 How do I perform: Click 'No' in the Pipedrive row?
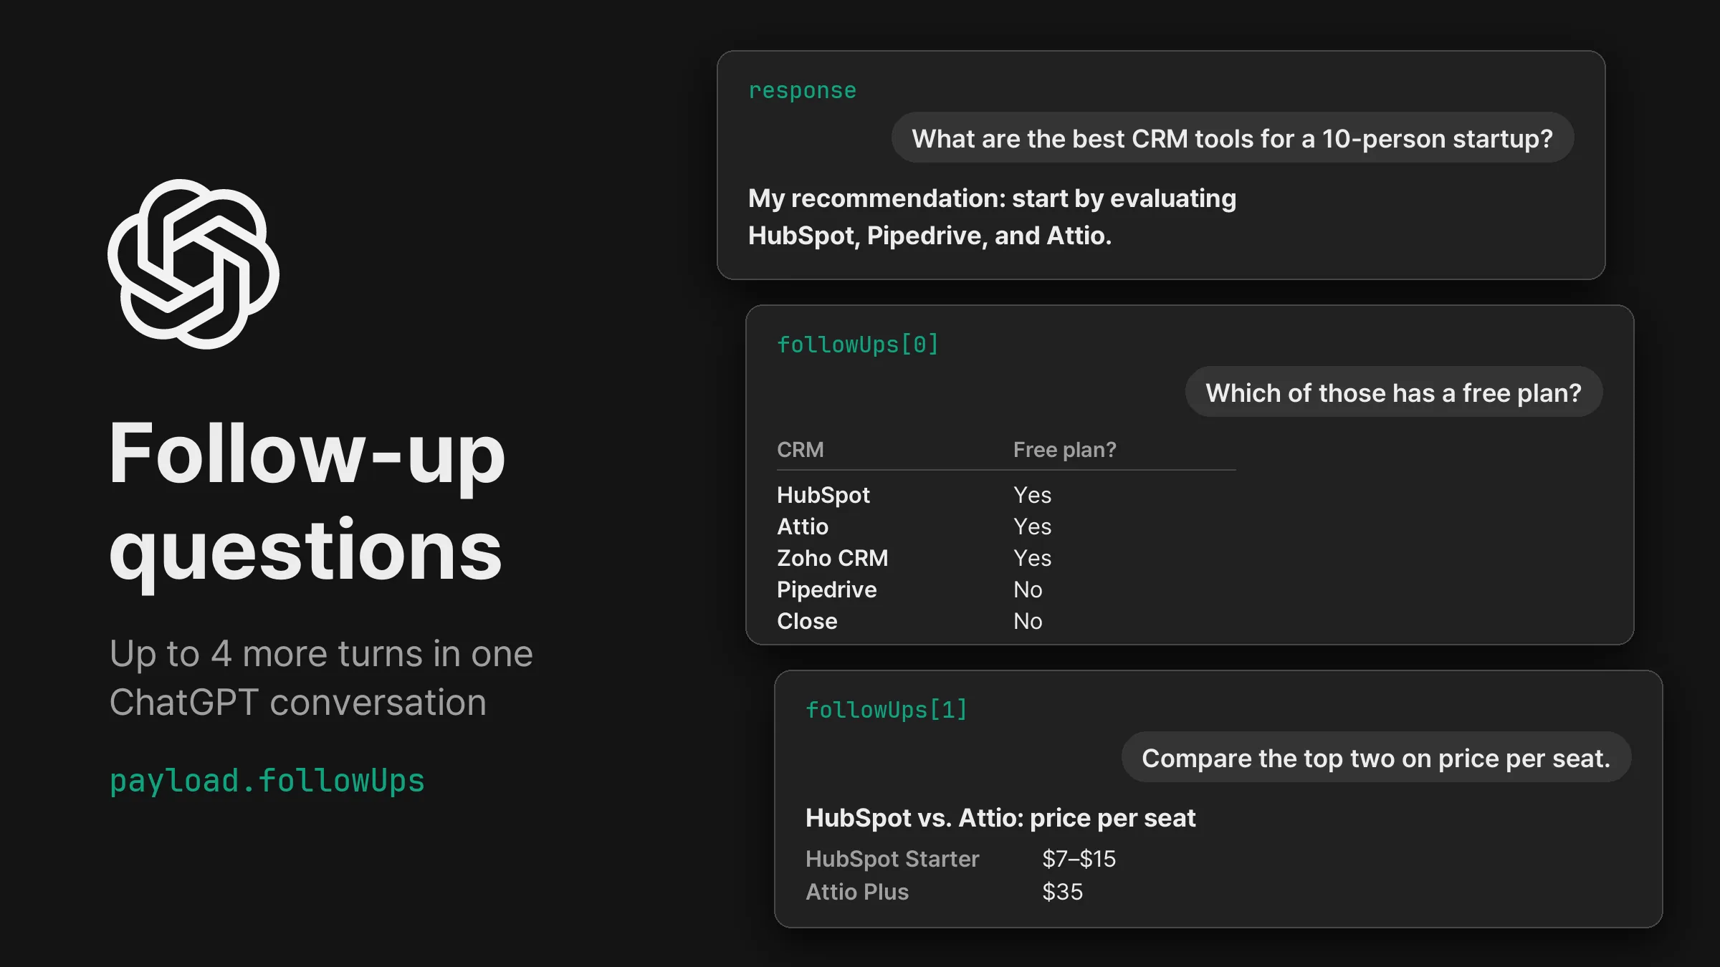1028,590
